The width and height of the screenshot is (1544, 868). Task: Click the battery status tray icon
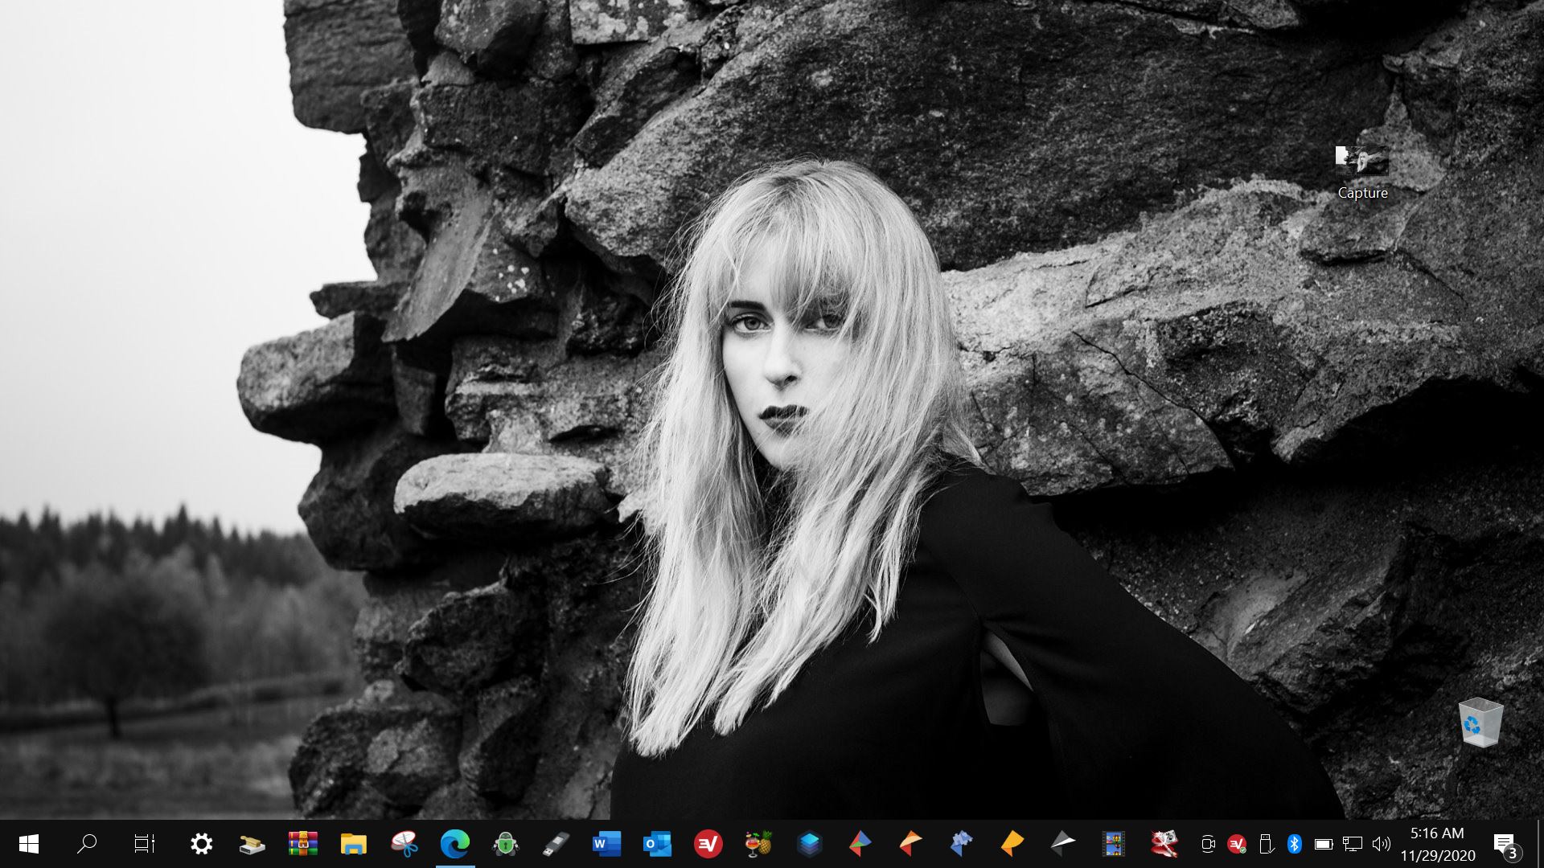(1323, 844)
